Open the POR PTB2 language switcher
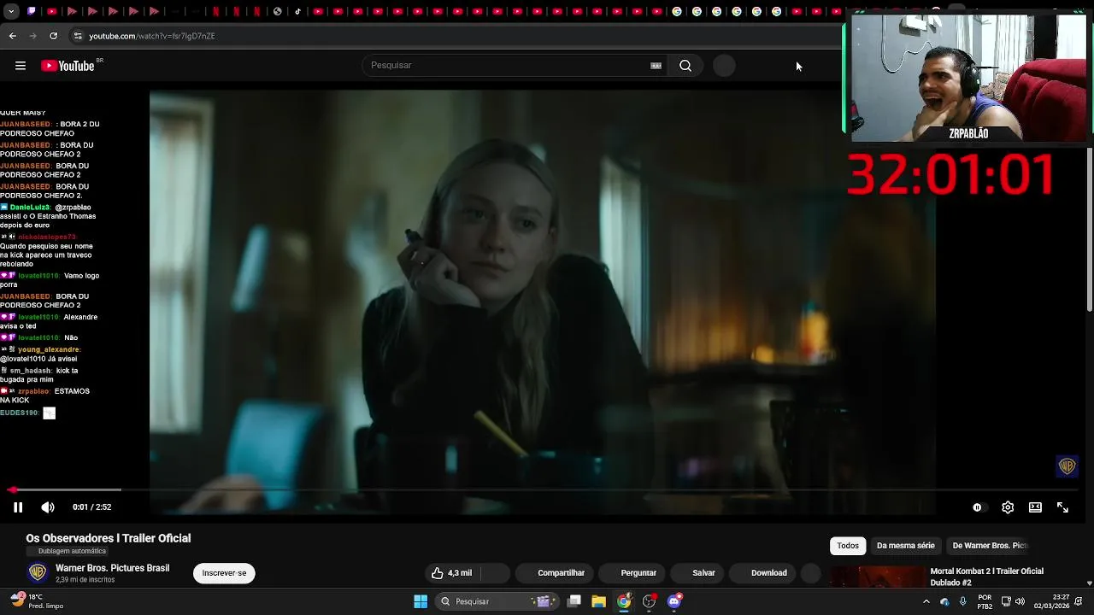Viewport: 1094px width, 615px height. [985, 601]
